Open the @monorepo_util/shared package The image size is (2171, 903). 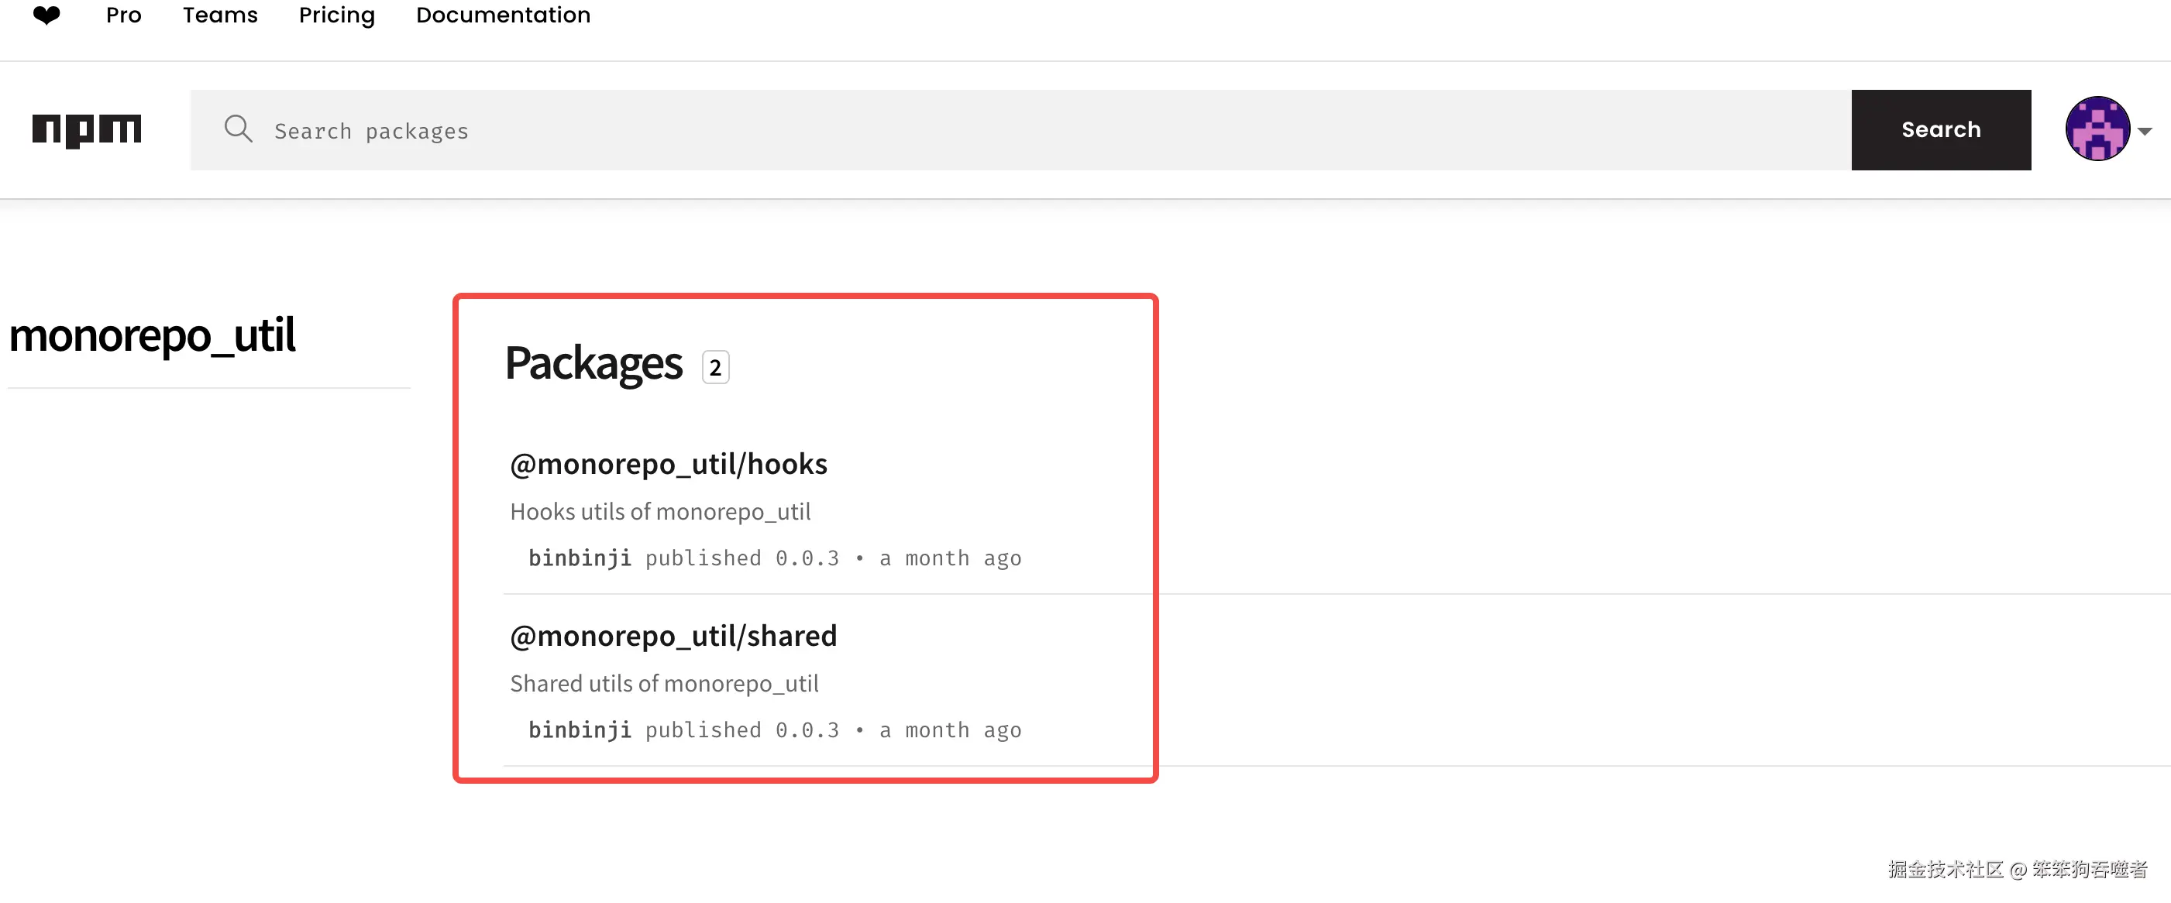coord(673,636)
